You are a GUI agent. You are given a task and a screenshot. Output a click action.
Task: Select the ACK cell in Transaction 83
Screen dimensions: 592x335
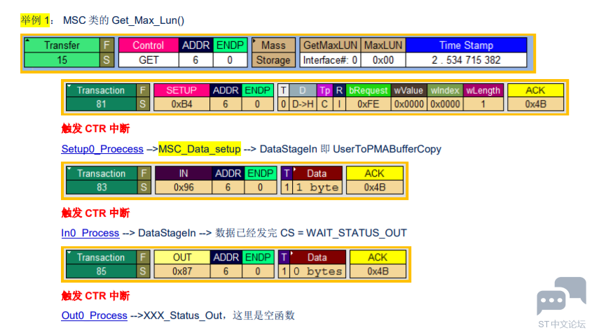(375, 173)
